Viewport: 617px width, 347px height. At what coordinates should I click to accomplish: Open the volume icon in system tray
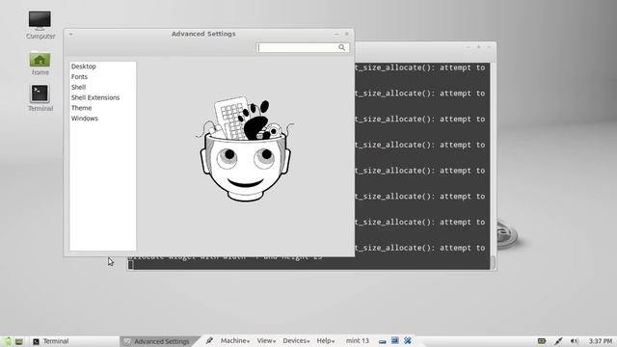click(575, 341)
